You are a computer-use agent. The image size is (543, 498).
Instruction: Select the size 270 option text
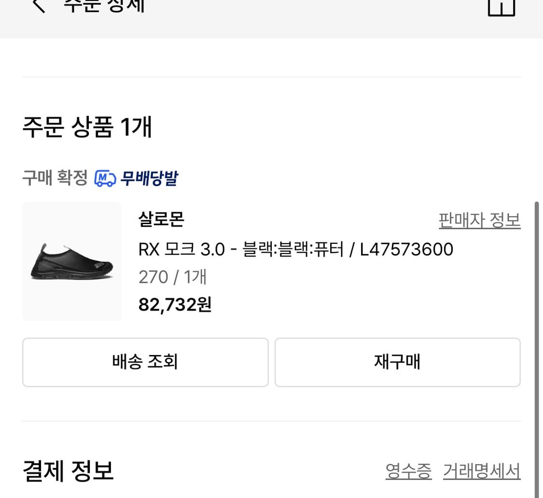tap(153, 276)
